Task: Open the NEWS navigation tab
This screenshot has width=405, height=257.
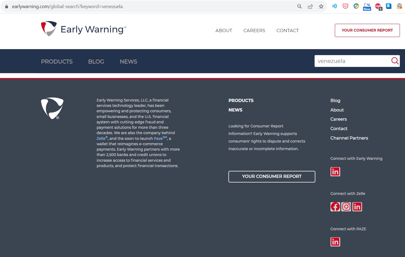Action: click(x=129, y=62)
